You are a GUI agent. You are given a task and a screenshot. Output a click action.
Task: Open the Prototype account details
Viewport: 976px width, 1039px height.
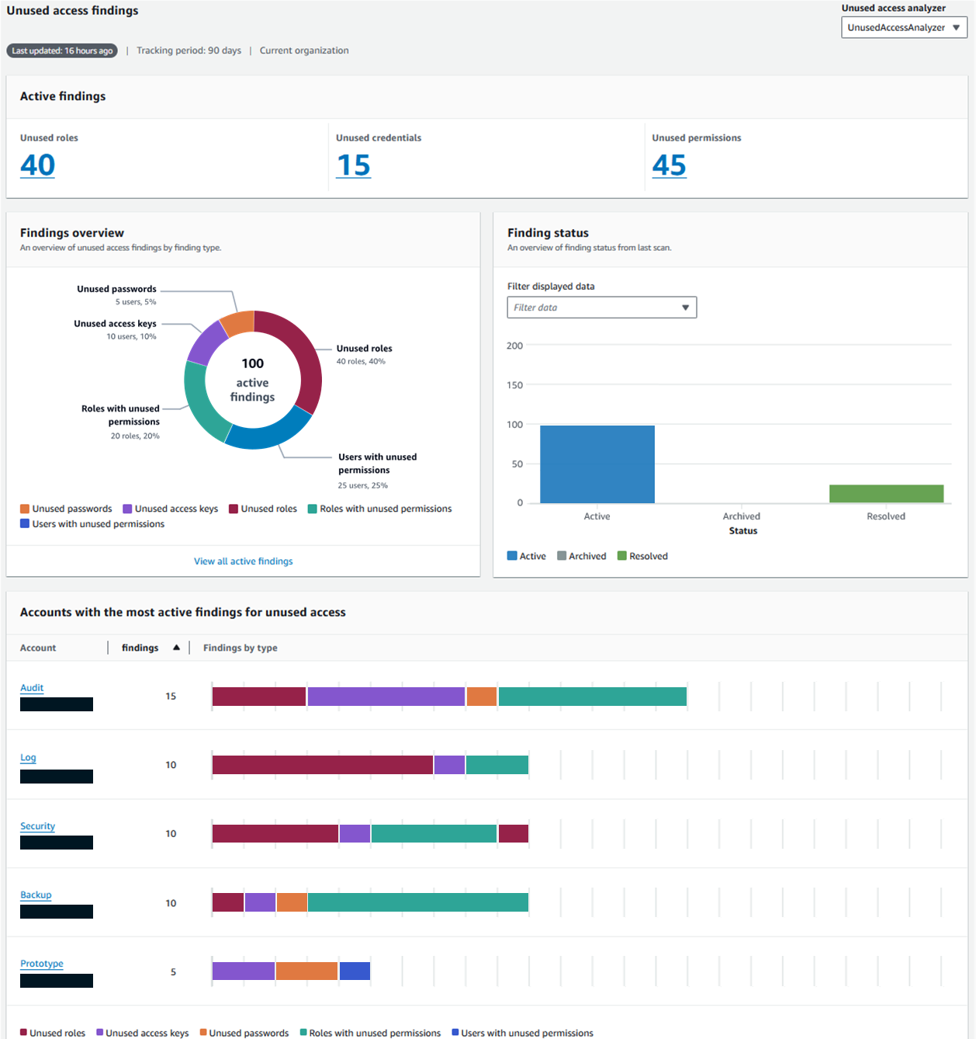[41, 963]
